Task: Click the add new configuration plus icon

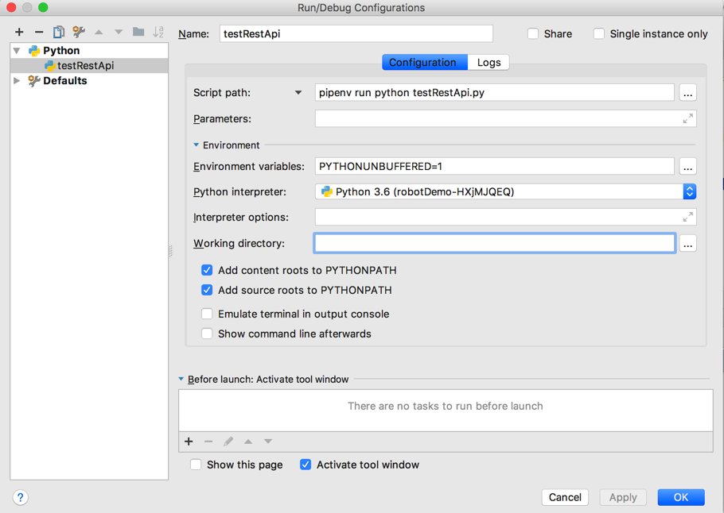Action: click(19, 32)
